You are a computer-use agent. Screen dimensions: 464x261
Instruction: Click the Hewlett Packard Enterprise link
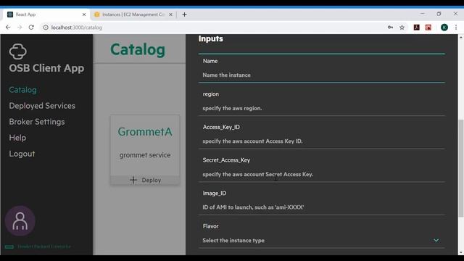click(44, 246)
